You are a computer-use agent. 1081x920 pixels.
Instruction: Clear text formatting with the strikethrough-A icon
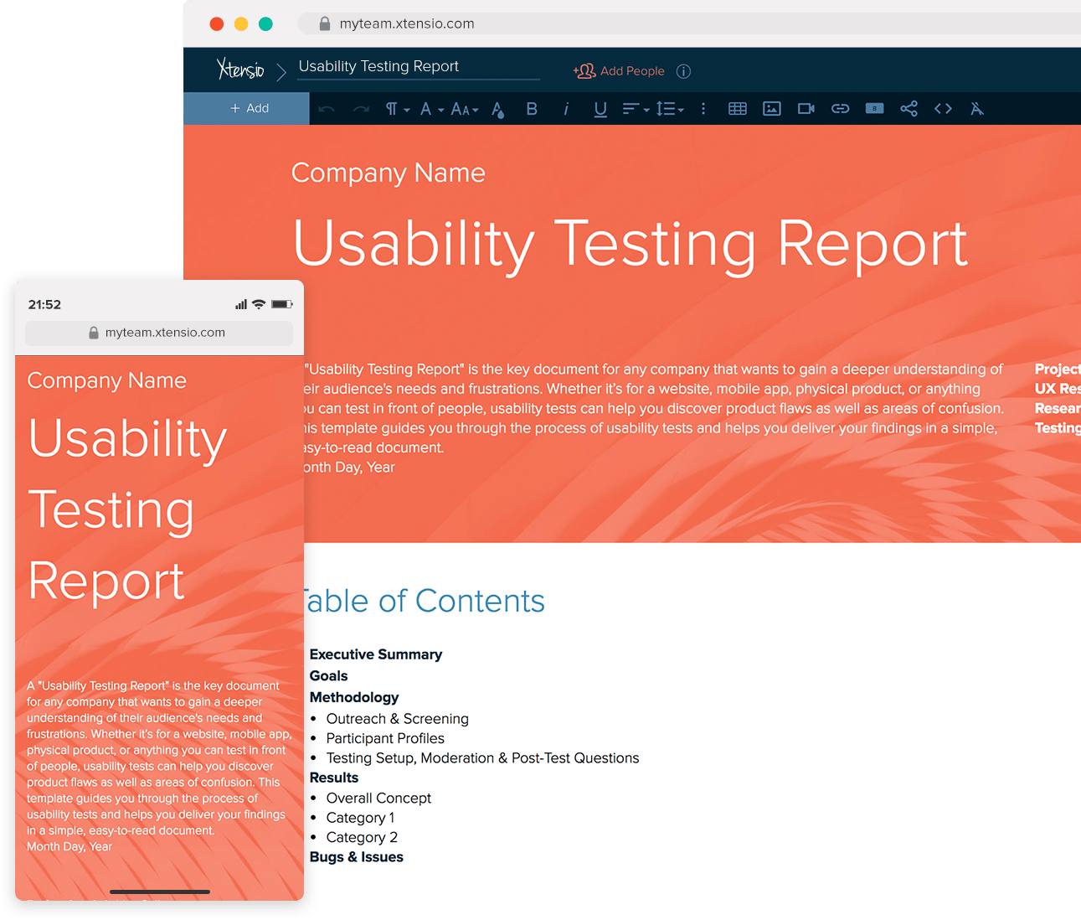point(976,108)
